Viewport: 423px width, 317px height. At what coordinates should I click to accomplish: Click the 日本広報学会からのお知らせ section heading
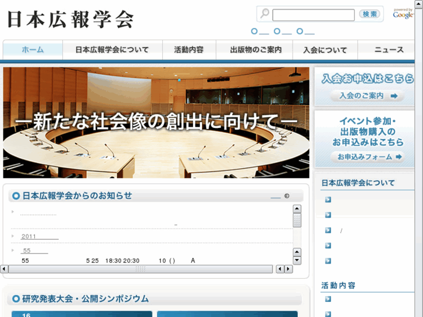point(77,195)
